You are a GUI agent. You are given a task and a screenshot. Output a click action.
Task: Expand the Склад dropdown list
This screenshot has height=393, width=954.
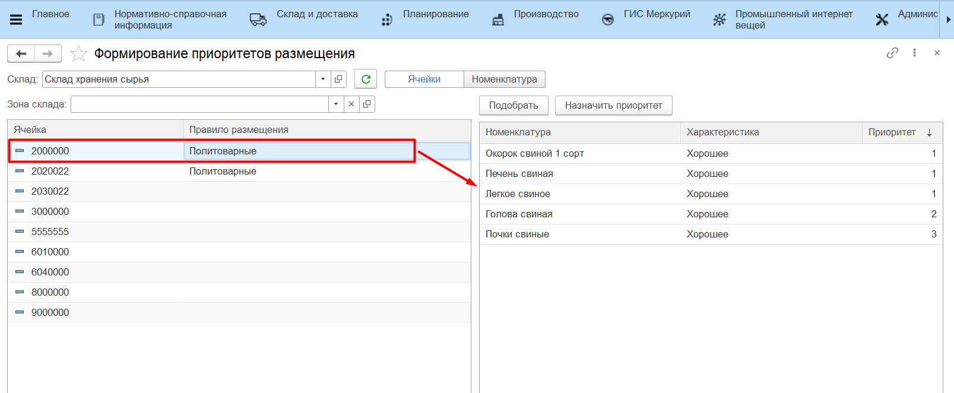click(x=323, y=79)
